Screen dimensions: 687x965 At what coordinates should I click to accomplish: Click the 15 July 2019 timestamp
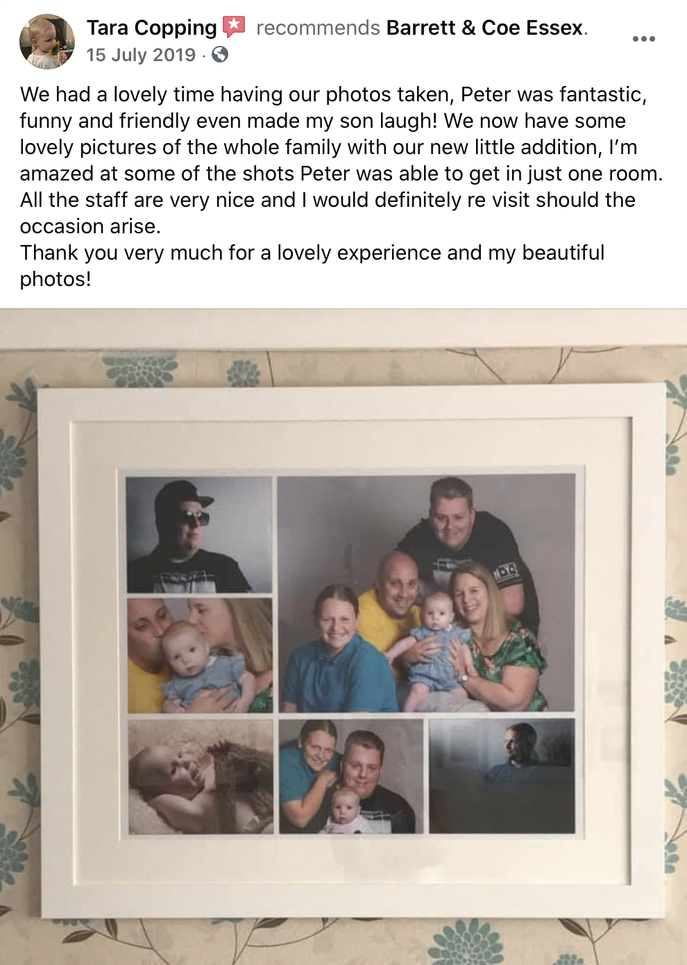point(141,55)
